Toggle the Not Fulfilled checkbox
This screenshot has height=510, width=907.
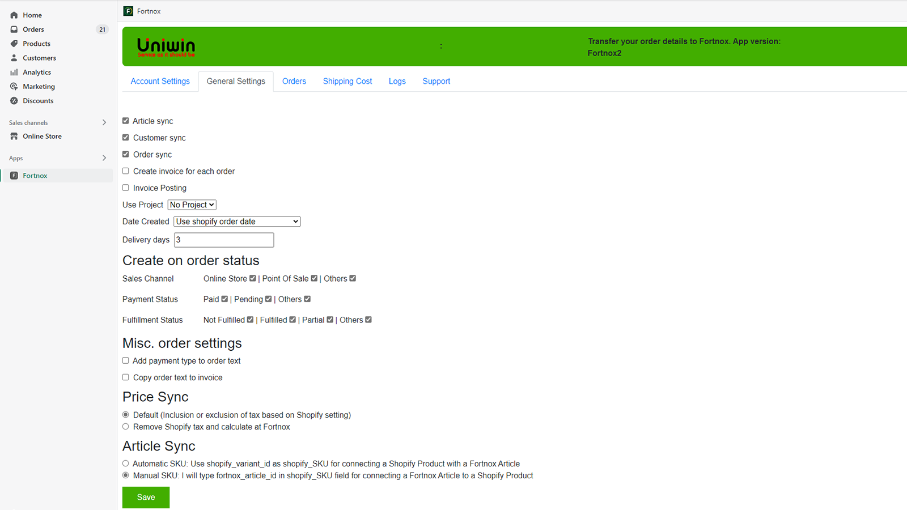click(x=250, y=320)
